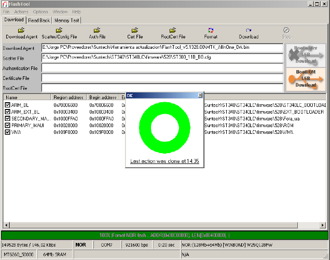Click the NOR status bar cell

click(x=82, y=245)
